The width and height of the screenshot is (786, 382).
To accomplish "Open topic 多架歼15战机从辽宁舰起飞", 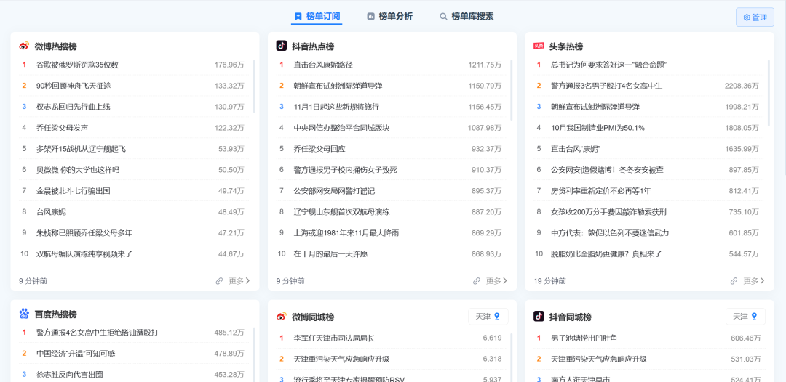I will 81,148.
